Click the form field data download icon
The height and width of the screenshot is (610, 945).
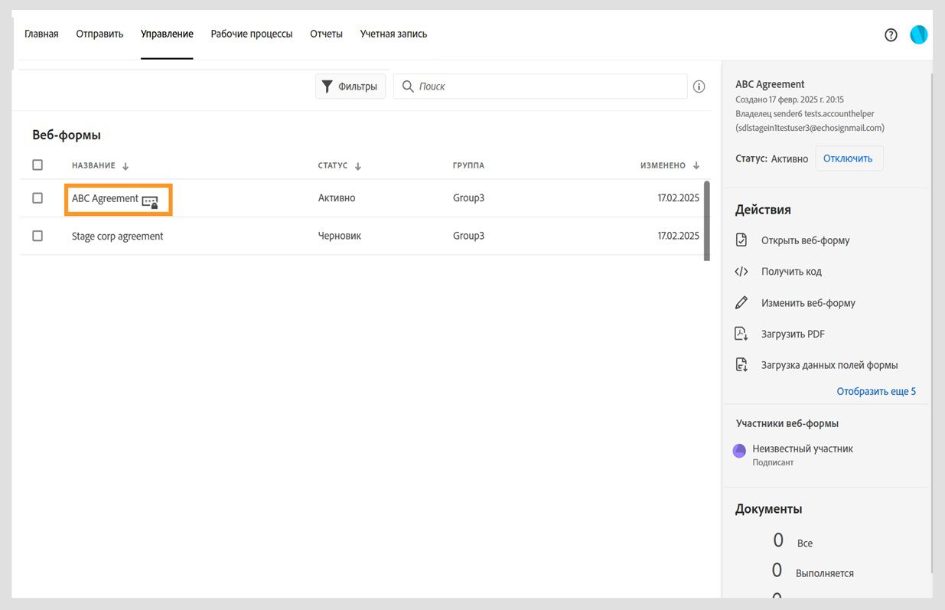point(741,365)
